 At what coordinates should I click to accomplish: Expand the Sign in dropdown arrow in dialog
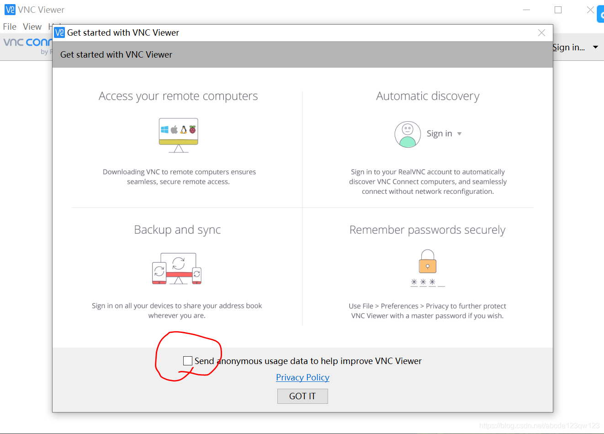459,134
